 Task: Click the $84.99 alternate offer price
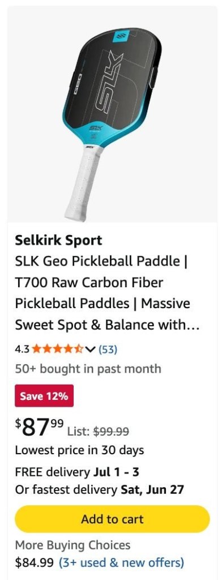click(35, 562)
